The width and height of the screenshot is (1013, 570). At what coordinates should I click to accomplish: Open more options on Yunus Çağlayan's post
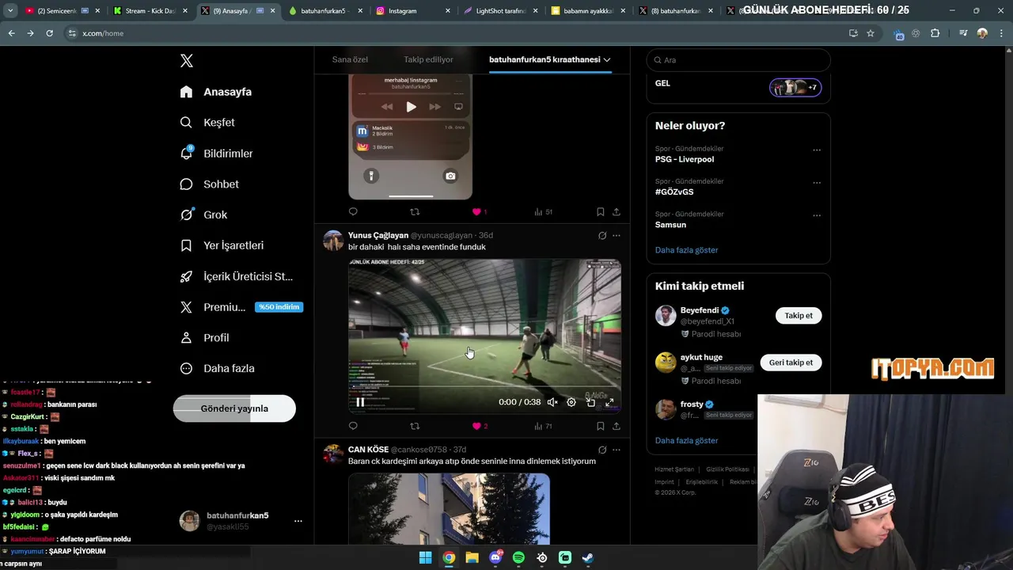[617, 235]
